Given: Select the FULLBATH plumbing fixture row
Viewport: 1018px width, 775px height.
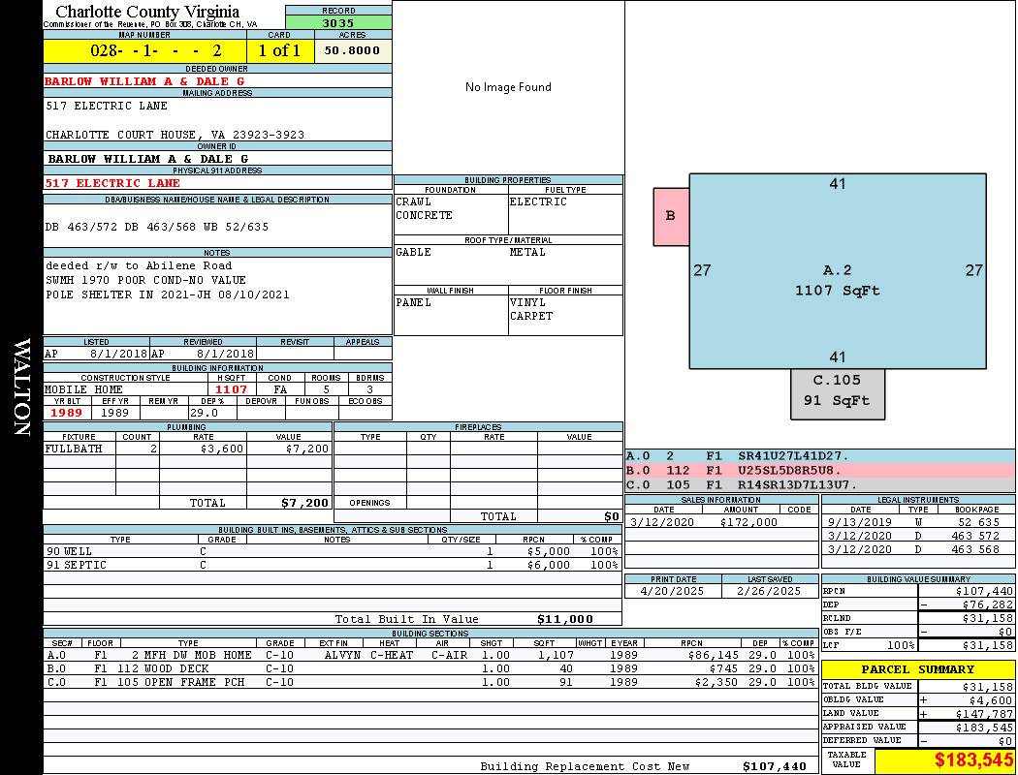Looking at the screenshot, I should [x=187, y=449].
